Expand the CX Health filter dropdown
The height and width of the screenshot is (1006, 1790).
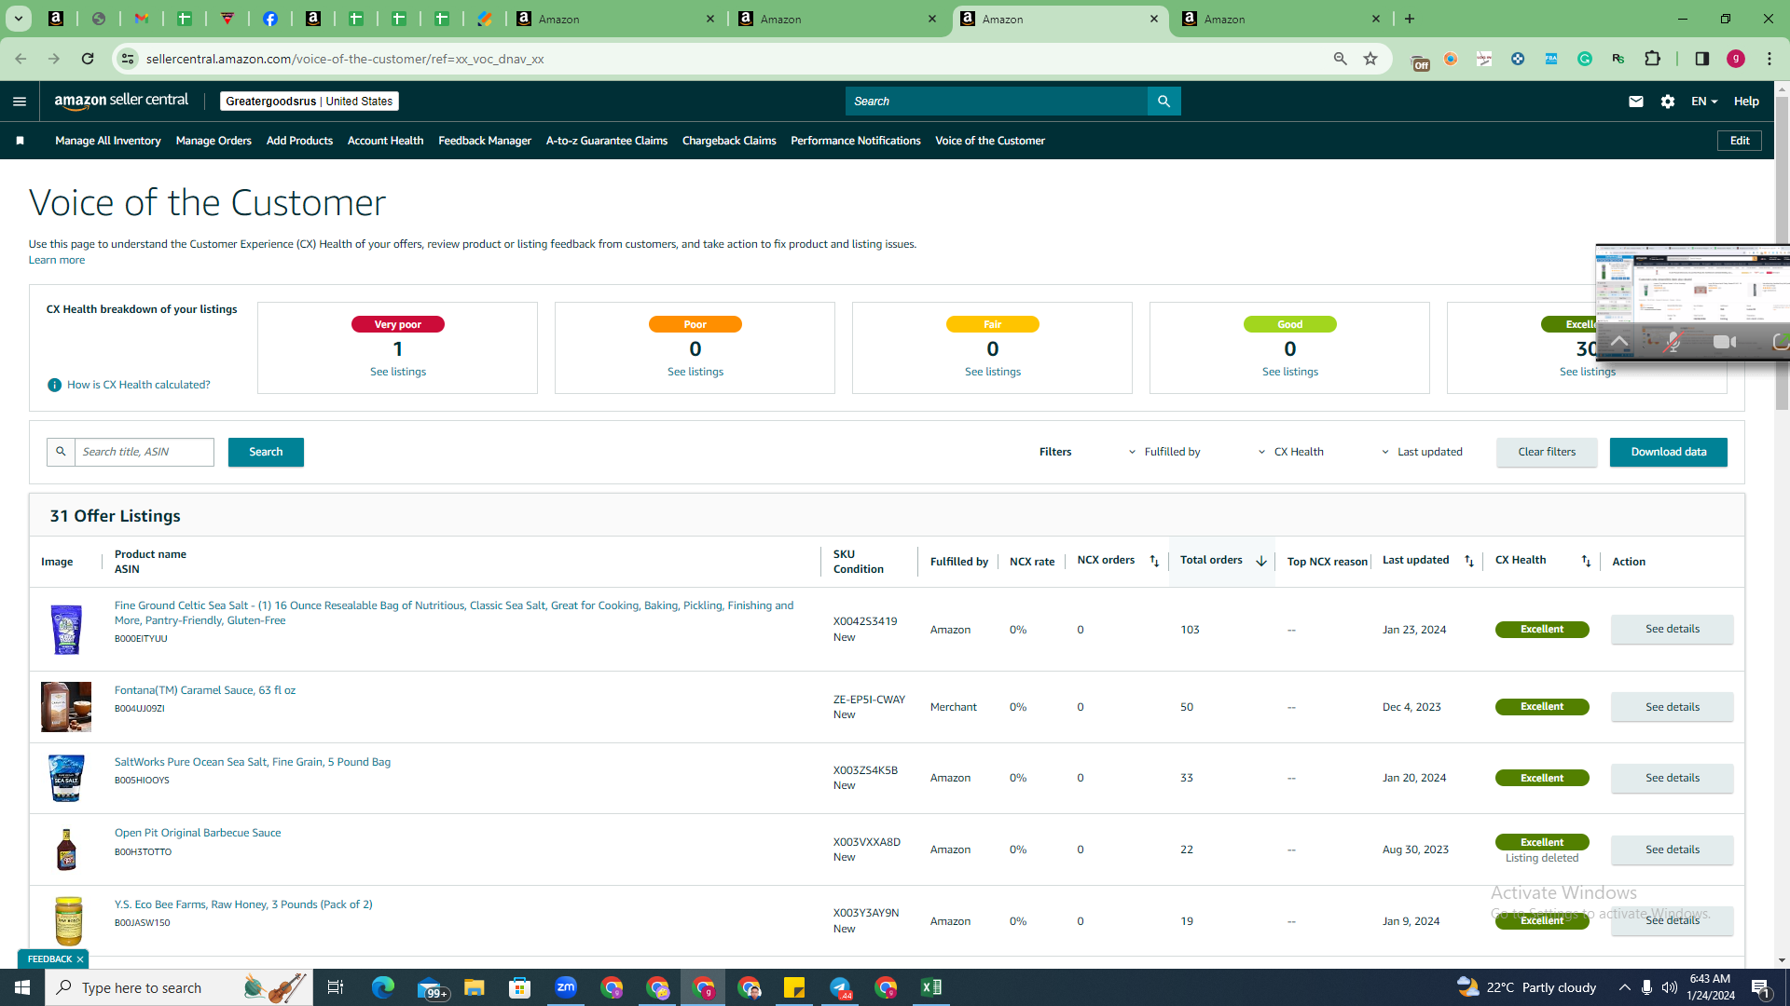coord(1291,452)
